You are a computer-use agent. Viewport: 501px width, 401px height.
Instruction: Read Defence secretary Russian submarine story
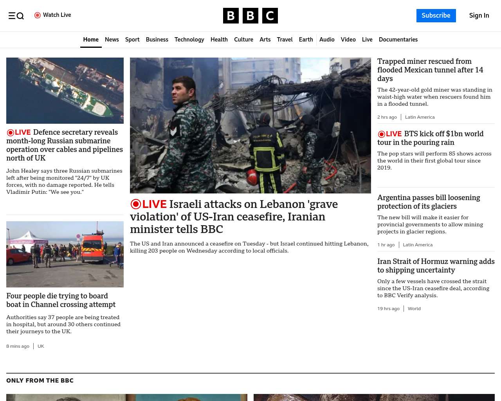point(65,145)
